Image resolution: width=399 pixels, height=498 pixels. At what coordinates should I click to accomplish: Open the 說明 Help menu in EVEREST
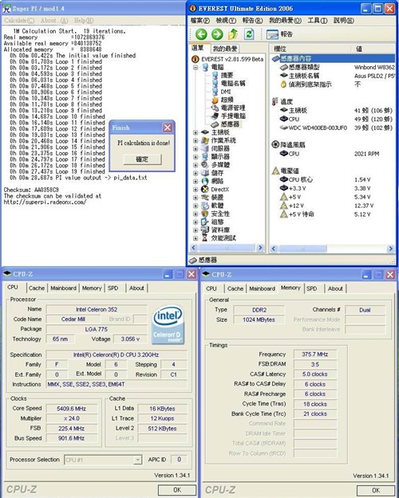point(344,21)
